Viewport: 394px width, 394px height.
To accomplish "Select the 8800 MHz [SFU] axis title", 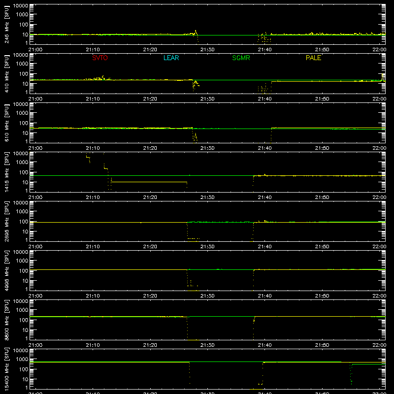I will point(7,320).
